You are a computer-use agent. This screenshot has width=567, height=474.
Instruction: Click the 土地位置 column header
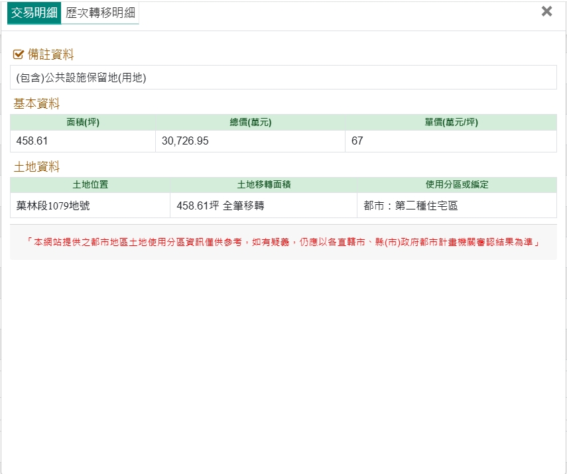tap(90, 185)
